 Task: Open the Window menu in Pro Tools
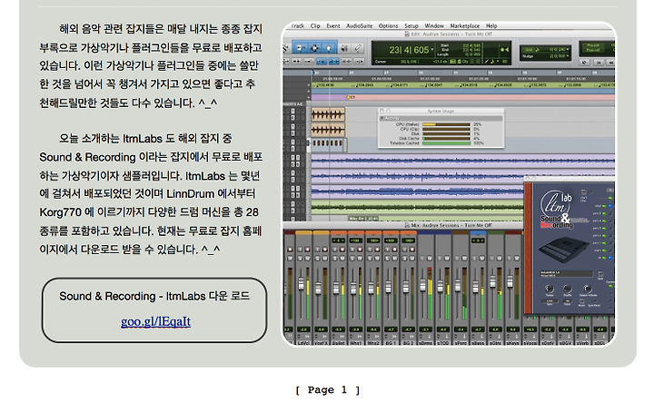coord(434,25)
